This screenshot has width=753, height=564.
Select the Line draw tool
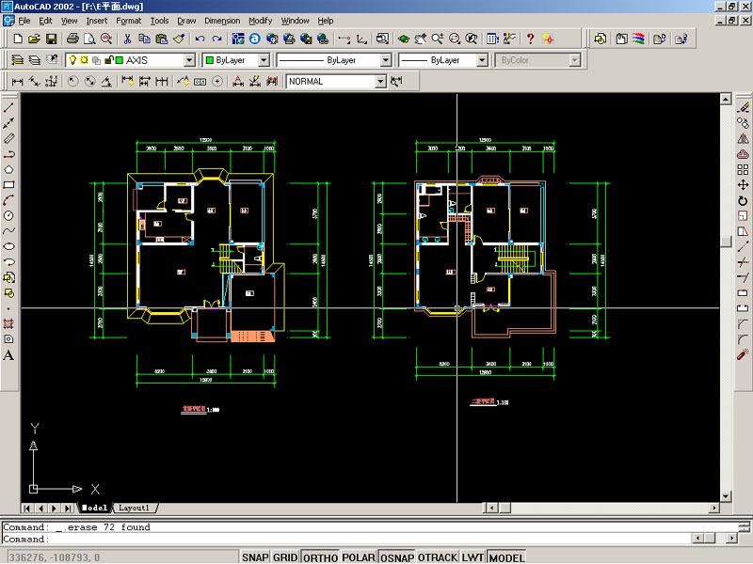[8, 108]
